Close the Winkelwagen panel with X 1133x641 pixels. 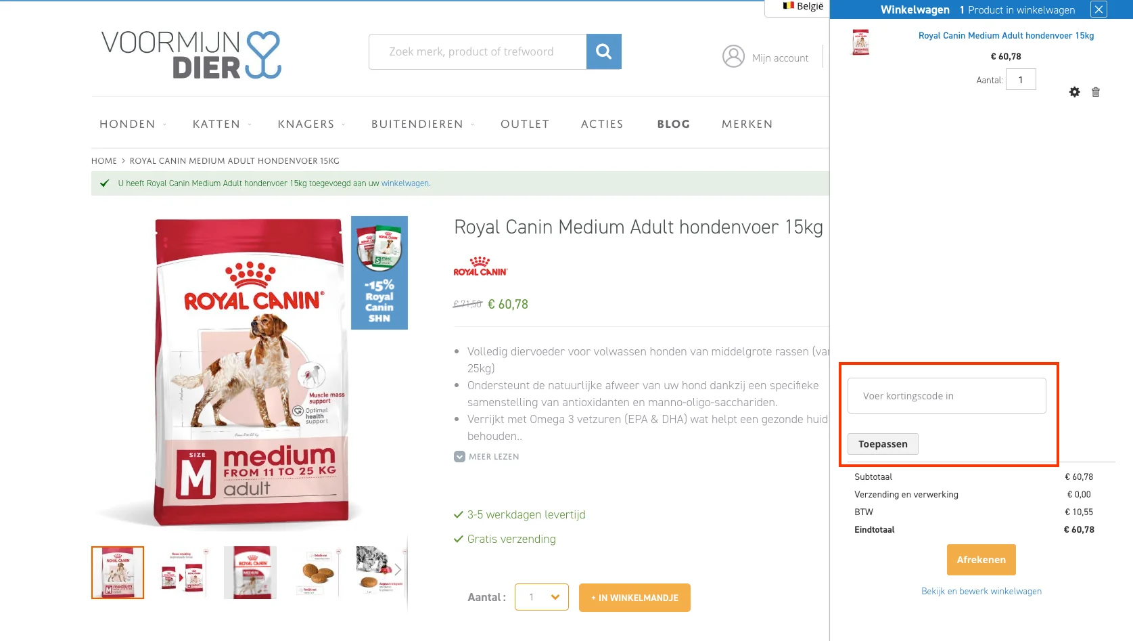[x=1099, y=9]
